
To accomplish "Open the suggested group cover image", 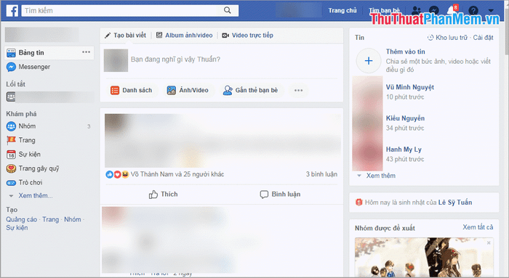I will [x=424, y=257].
